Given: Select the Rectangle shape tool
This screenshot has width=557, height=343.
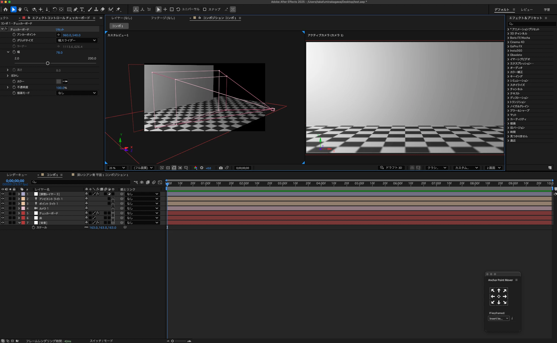Looking at the screenshot, I should pos(69,10).
